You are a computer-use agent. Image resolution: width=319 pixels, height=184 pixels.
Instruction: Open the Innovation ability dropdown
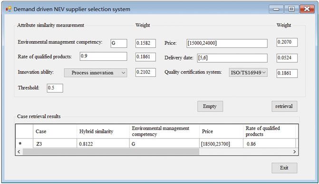pos(96,73)
